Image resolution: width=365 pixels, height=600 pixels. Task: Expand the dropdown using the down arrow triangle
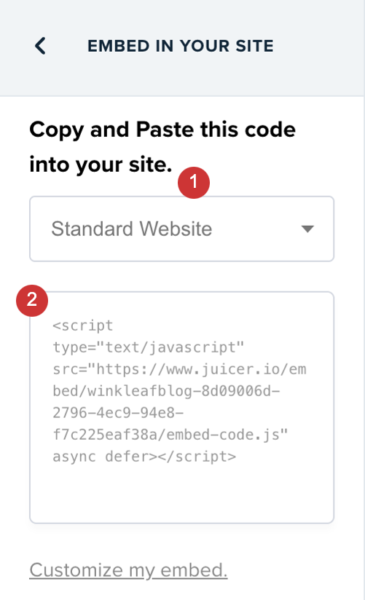[x=307, y=229]
